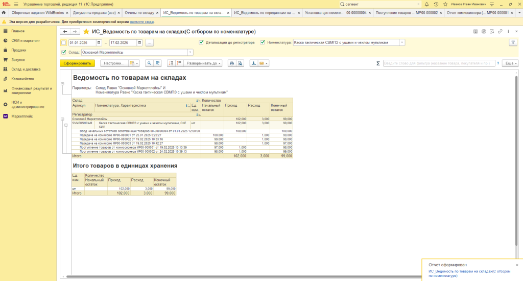The width and height of the screenshot is (523, 281).
Task: Click the find-next magnifier icon in toolbar
Action: [x=157, y=63]
